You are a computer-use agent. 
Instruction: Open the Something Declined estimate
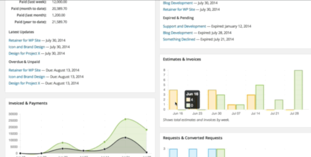(179, 39)
